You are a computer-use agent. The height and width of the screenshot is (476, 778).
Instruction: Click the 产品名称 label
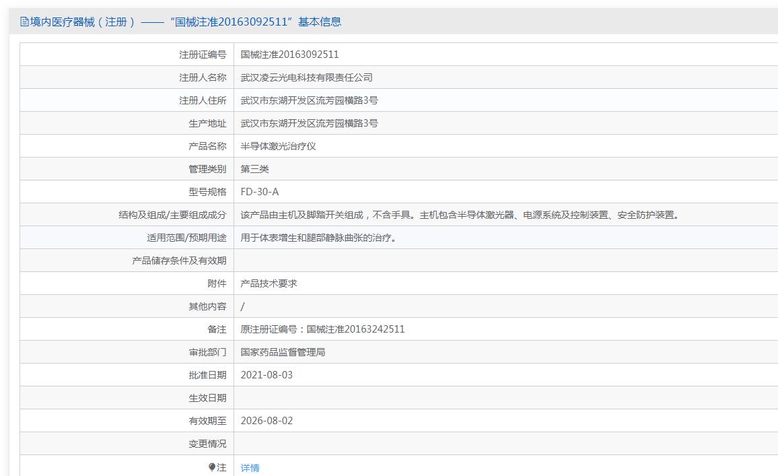coord(207,146)
